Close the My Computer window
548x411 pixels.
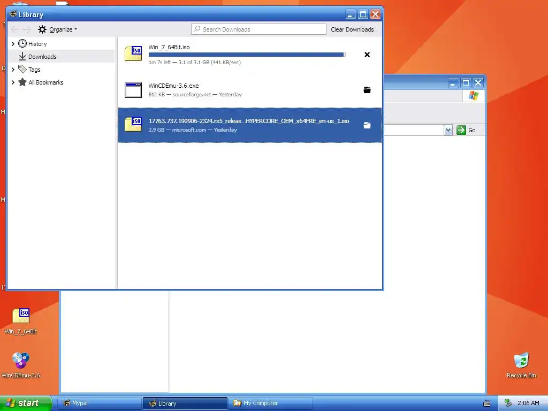[x=478, y=83]
